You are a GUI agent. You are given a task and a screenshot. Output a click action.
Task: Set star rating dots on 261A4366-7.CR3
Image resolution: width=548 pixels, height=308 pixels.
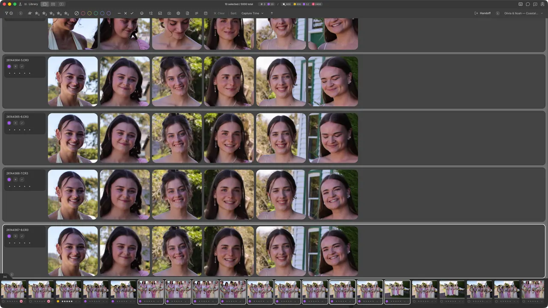coord(19,187)
